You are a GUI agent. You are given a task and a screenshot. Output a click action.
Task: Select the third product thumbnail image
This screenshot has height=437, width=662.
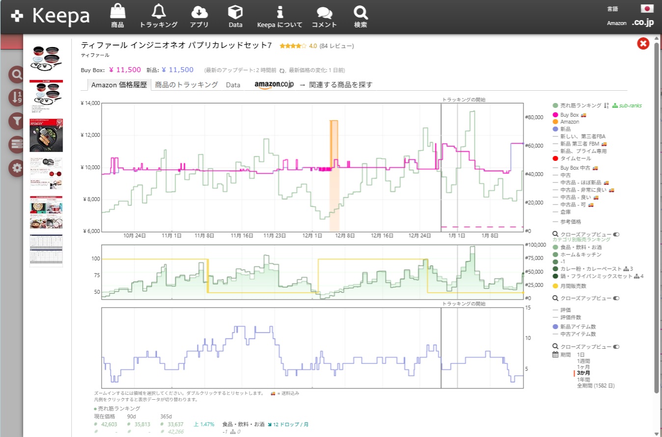point(46,135)
